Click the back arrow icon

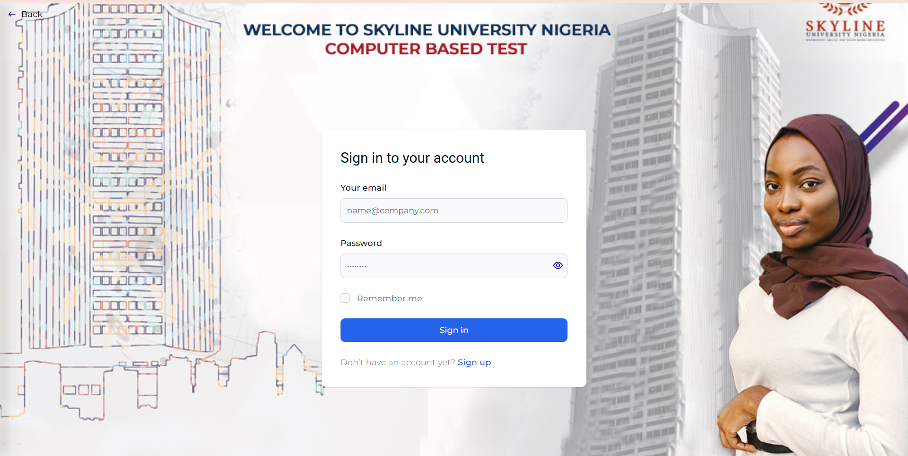[x=12, y=14]
